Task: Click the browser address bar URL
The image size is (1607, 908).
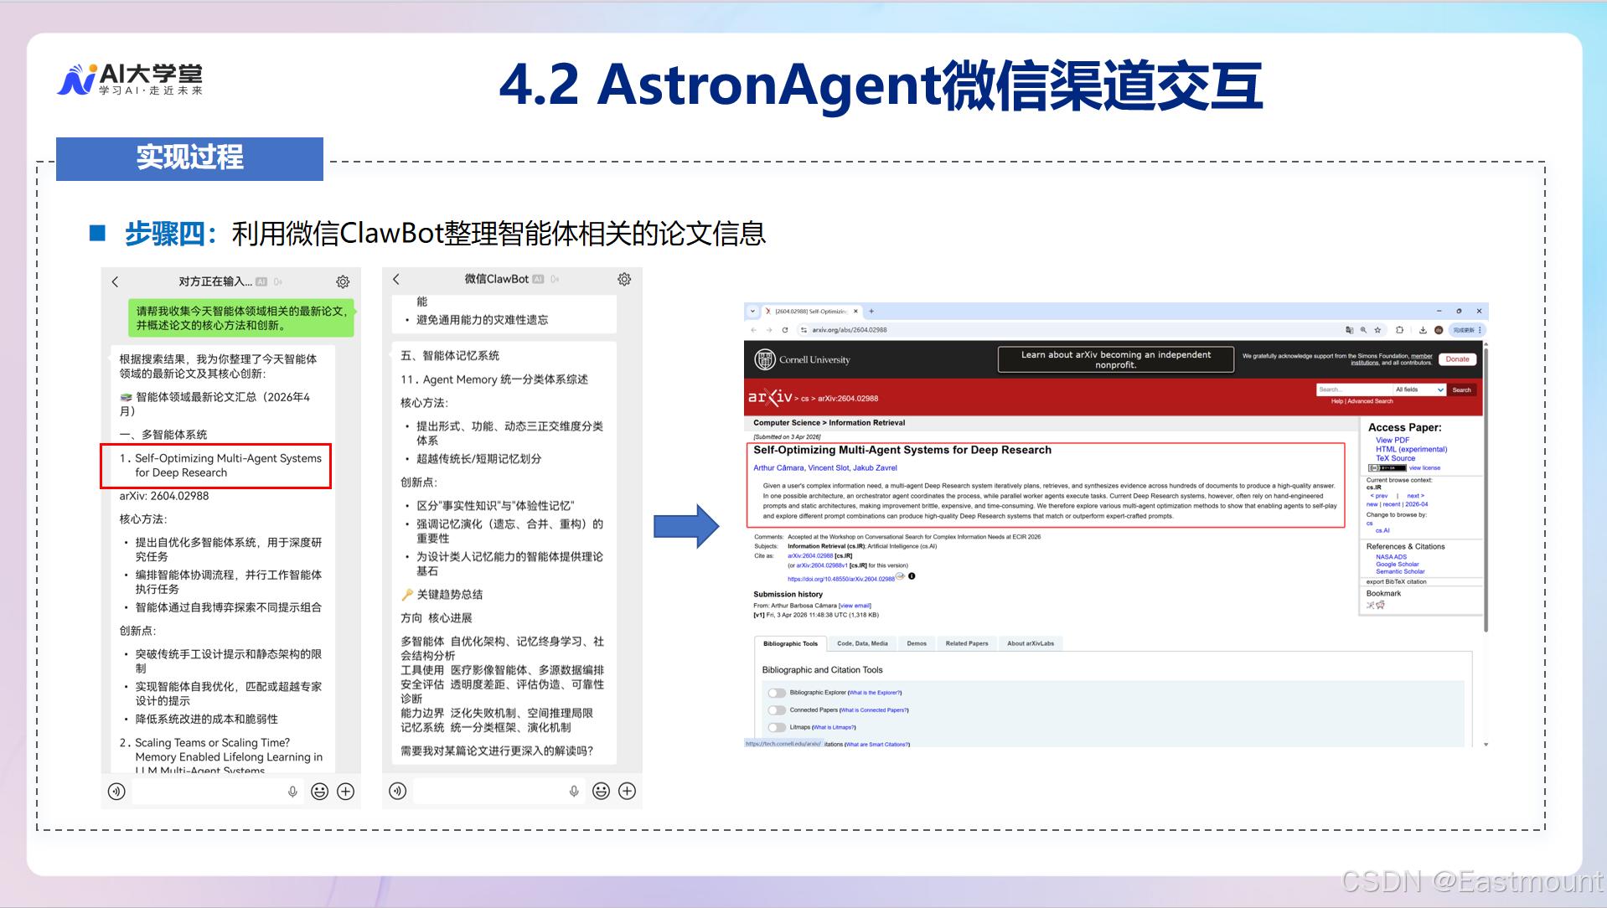Action: (850, 330)
